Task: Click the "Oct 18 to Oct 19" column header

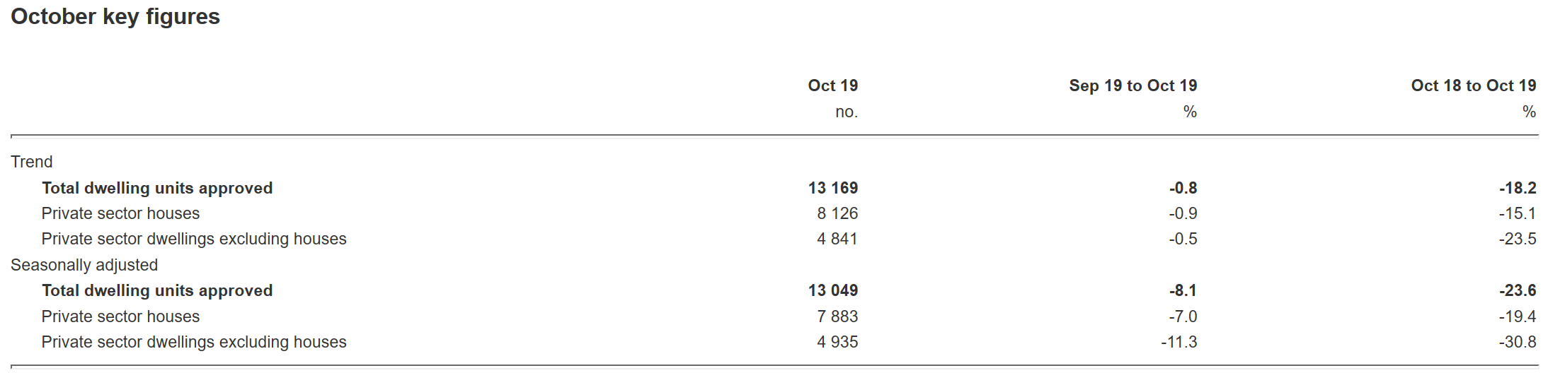Action: 1473,85
